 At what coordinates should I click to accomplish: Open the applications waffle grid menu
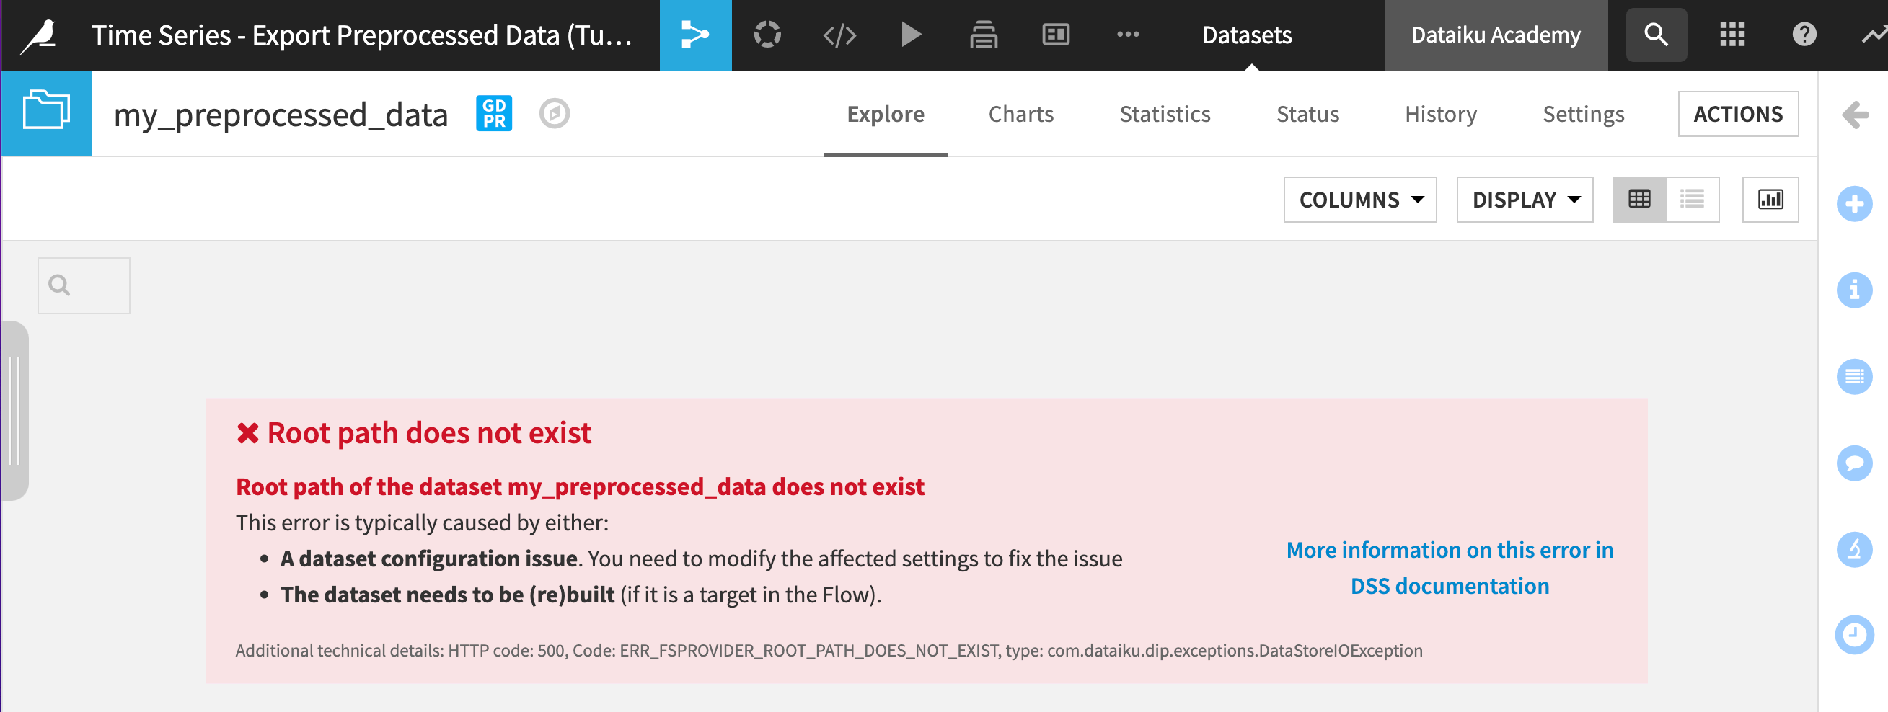click(x=1732, y=35)
